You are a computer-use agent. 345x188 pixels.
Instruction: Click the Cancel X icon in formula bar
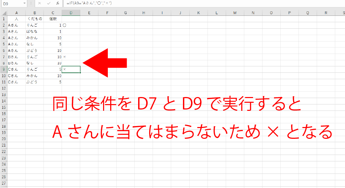pos(39,3)
